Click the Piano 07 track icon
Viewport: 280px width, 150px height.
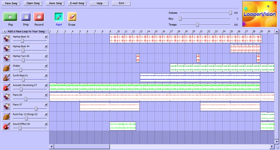6,107
